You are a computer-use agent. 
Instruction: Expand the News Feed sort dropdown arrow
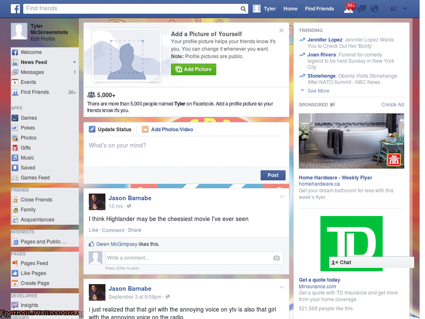pos(74,62)
